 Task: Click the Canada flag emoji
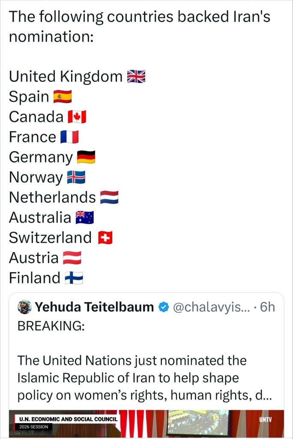pyautogui.click(x=77, y=117)
